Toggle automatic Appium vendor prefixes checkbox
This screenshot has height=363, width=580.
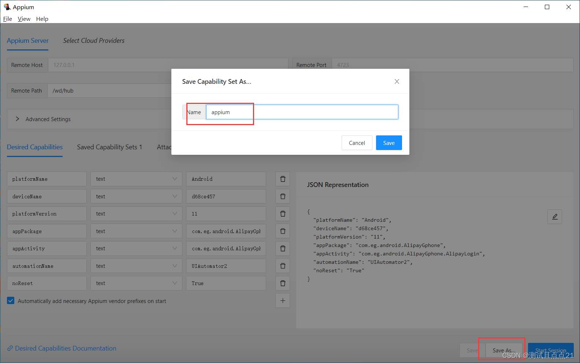point(11,301)
